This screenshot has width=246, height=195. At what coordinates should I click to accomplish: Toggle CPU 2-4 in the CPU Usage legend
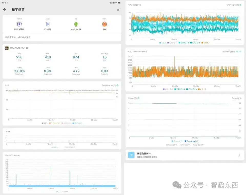coord(184,43)
